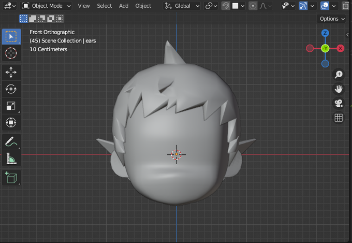Screen dimensions: 352x243
Task: Open the View menu
Action: click(84, 6)
